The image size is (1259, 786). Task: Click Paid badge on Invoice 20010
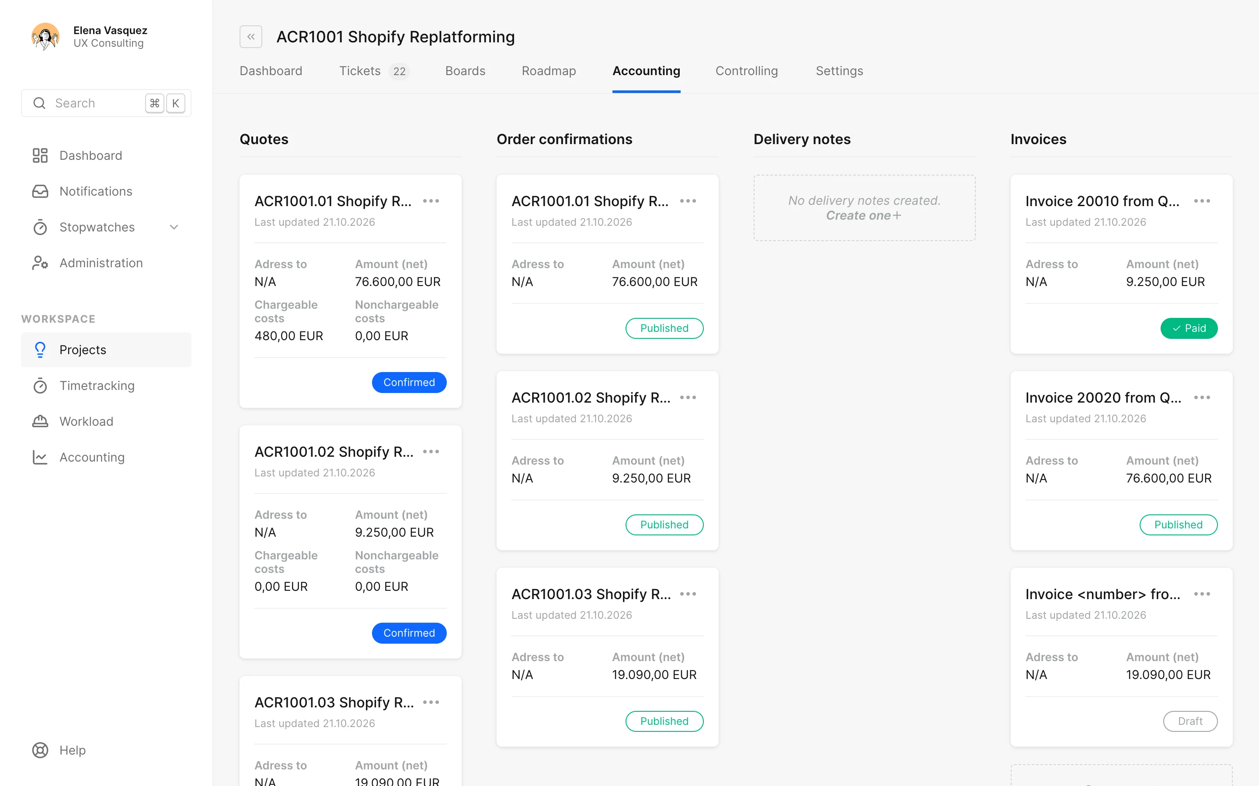(1189, 328)
